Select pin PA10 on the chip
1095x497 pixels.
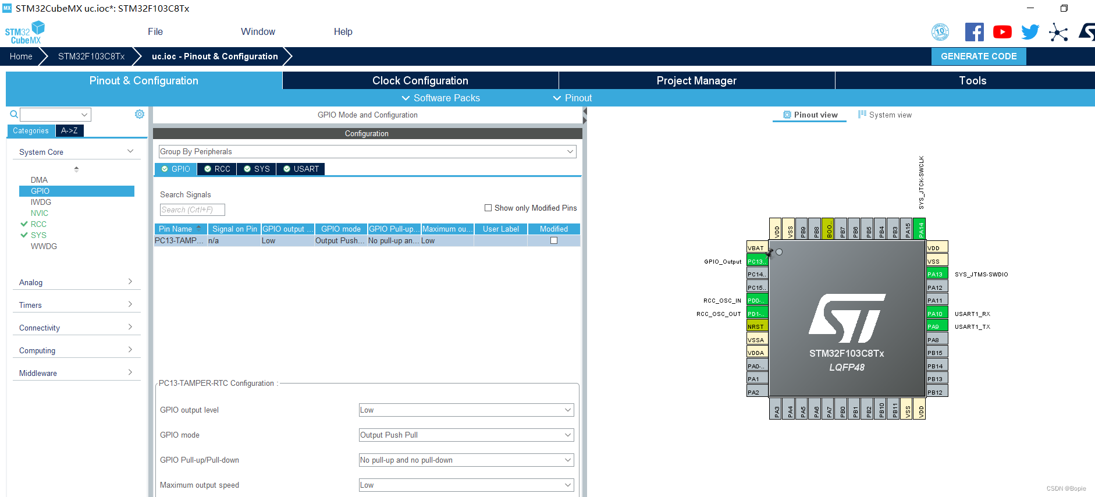click(937, 314)
